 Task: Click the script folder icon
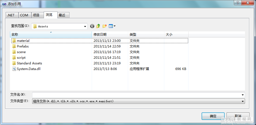pyautogui.click(x=14, y=57)
